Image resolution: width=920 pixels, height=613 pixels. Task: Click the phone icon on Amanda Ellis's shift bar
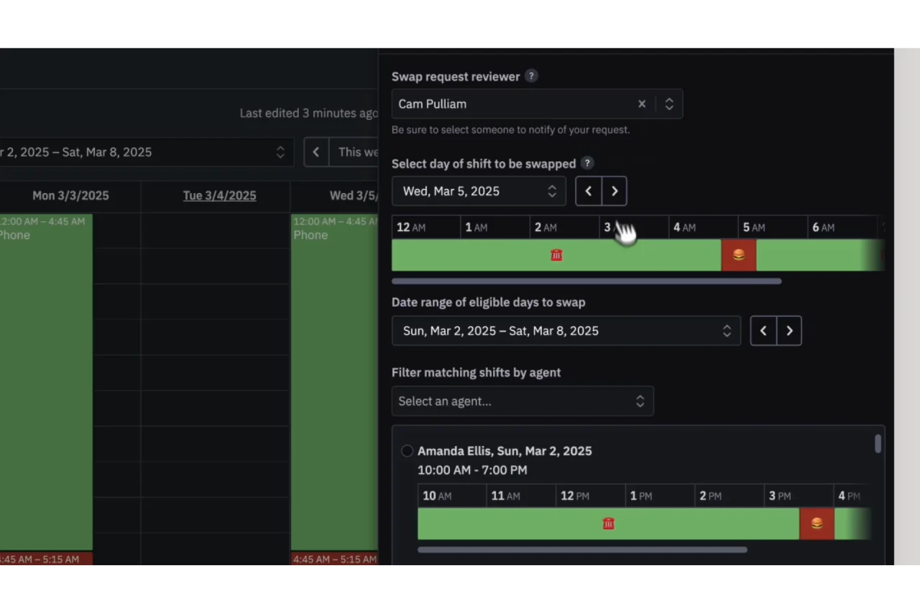(x=609, y=524)
